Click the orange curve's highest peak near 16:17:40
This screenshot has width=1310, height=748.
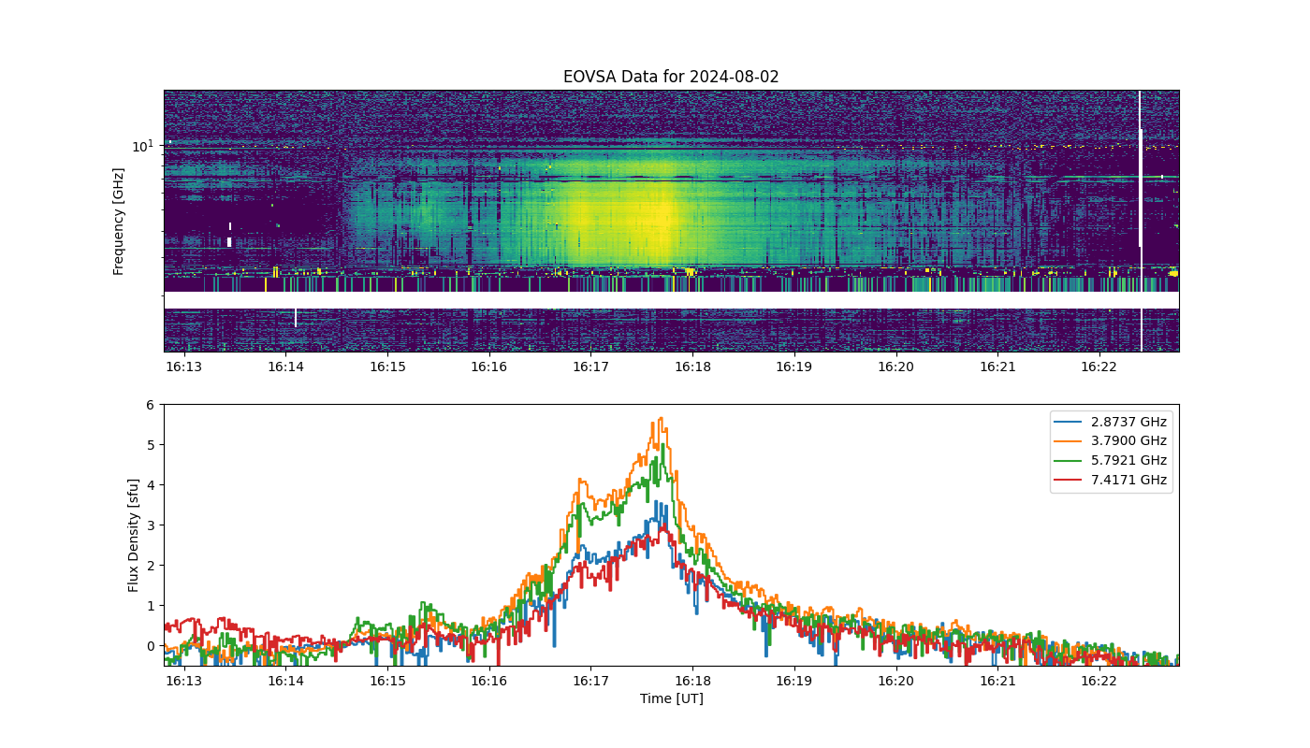(x=661, y=419)
